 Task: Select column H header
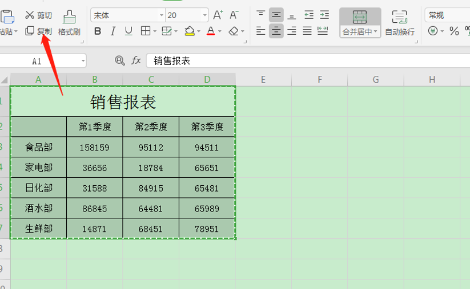(432, 80)
